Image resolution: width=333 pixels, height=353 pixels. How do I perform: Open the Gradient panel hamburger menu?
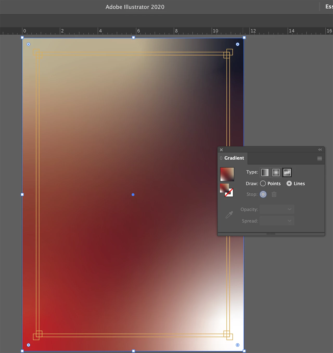[x=320, y=159]
